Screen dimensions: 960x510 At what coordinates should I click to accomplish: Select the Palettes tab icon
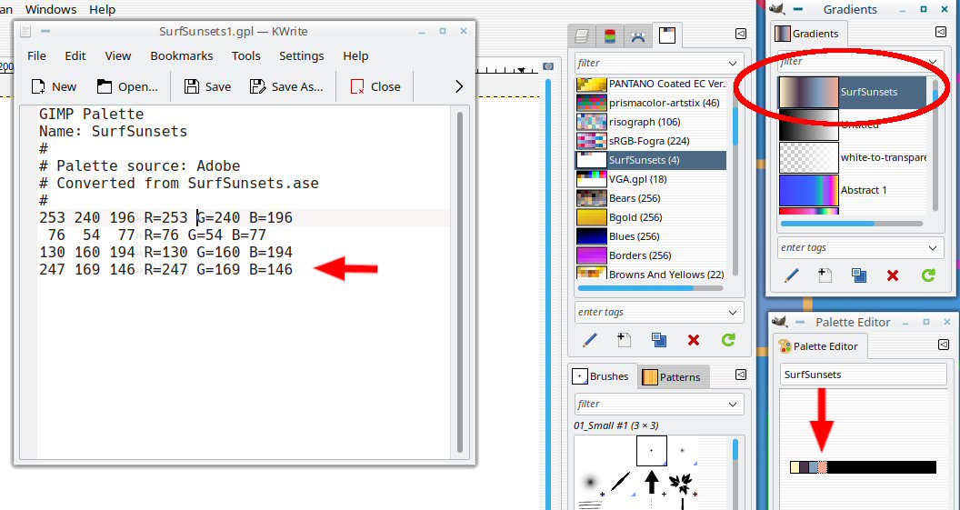point(666,35)
